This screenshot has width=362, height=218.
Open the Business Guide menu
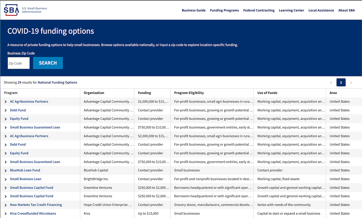[x=194, y=10]
